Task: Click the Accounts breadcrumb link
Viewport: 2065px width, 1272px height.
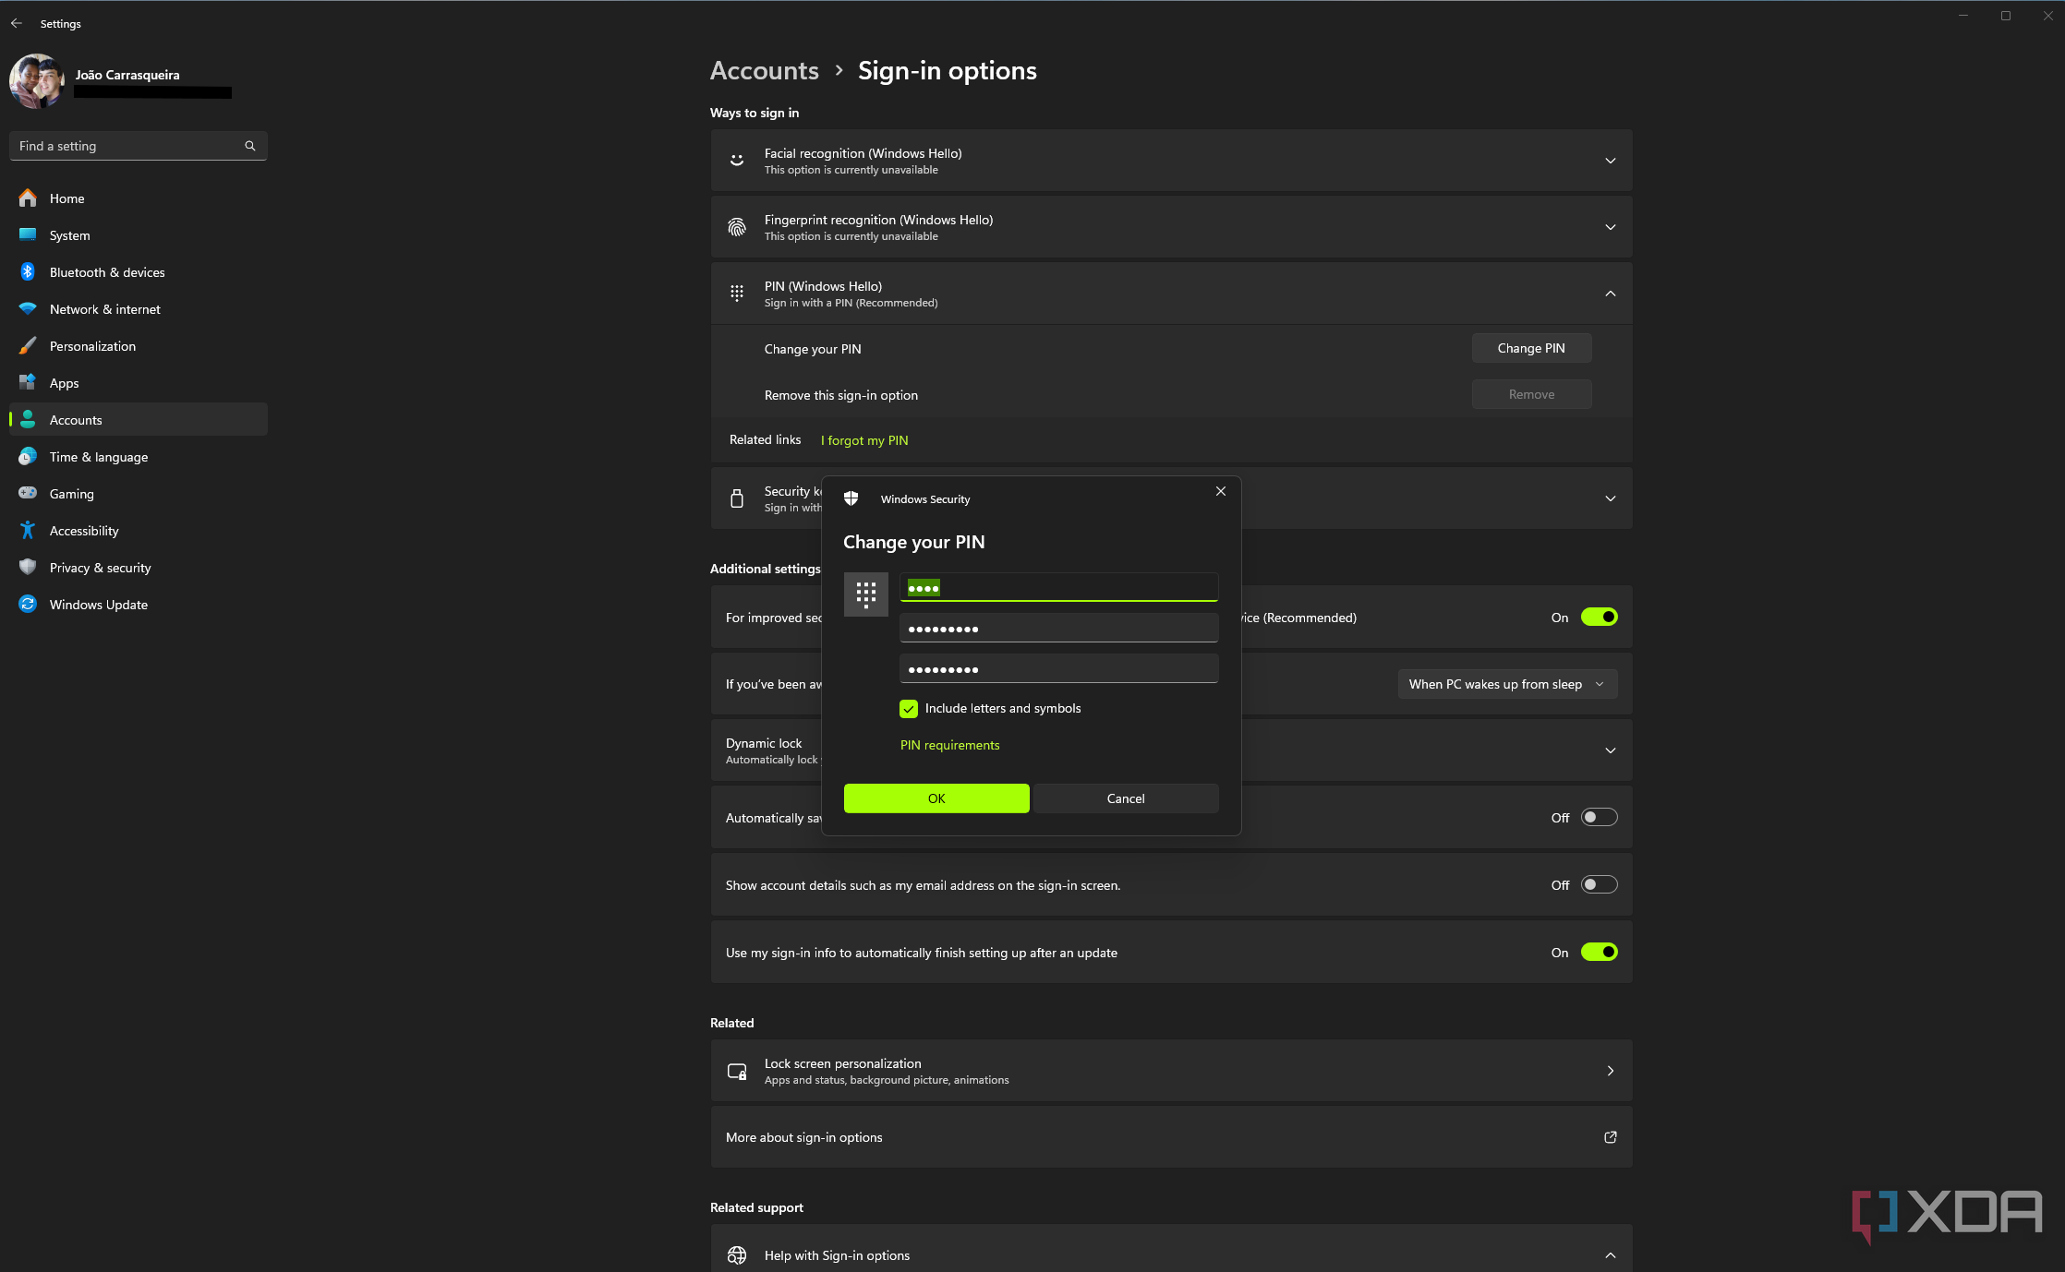Action: [765, 70]
